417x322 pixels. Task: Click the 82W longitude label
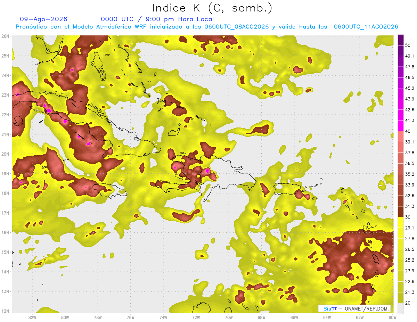(x=32, y=317)
